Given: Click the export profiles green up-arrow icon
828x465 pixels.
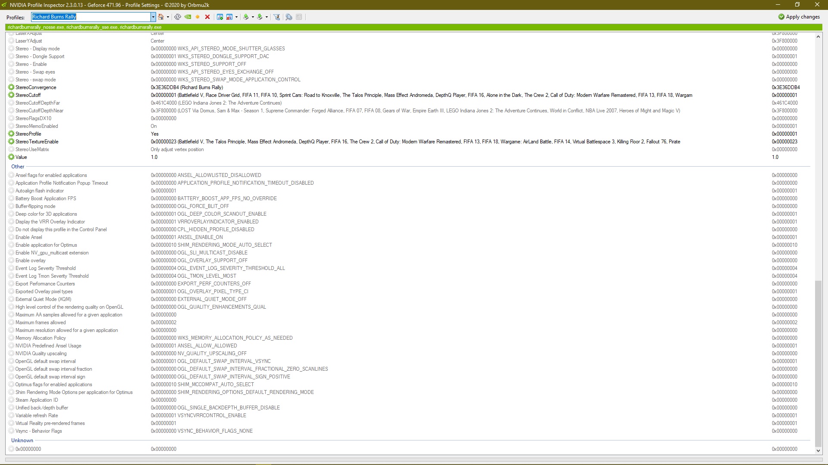Looking at the screenshot, I should click(246, 17).
